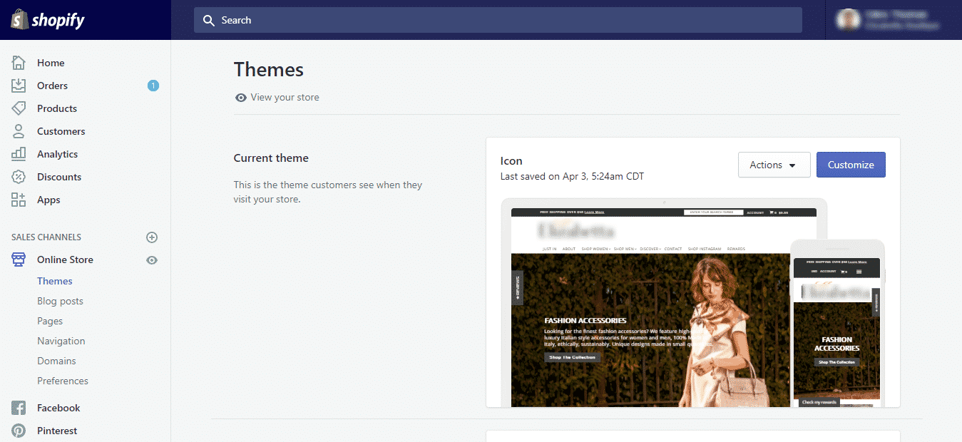Select the Products tag icon
This screenshot has width=962, height=442.
click(x=19, y=108)
